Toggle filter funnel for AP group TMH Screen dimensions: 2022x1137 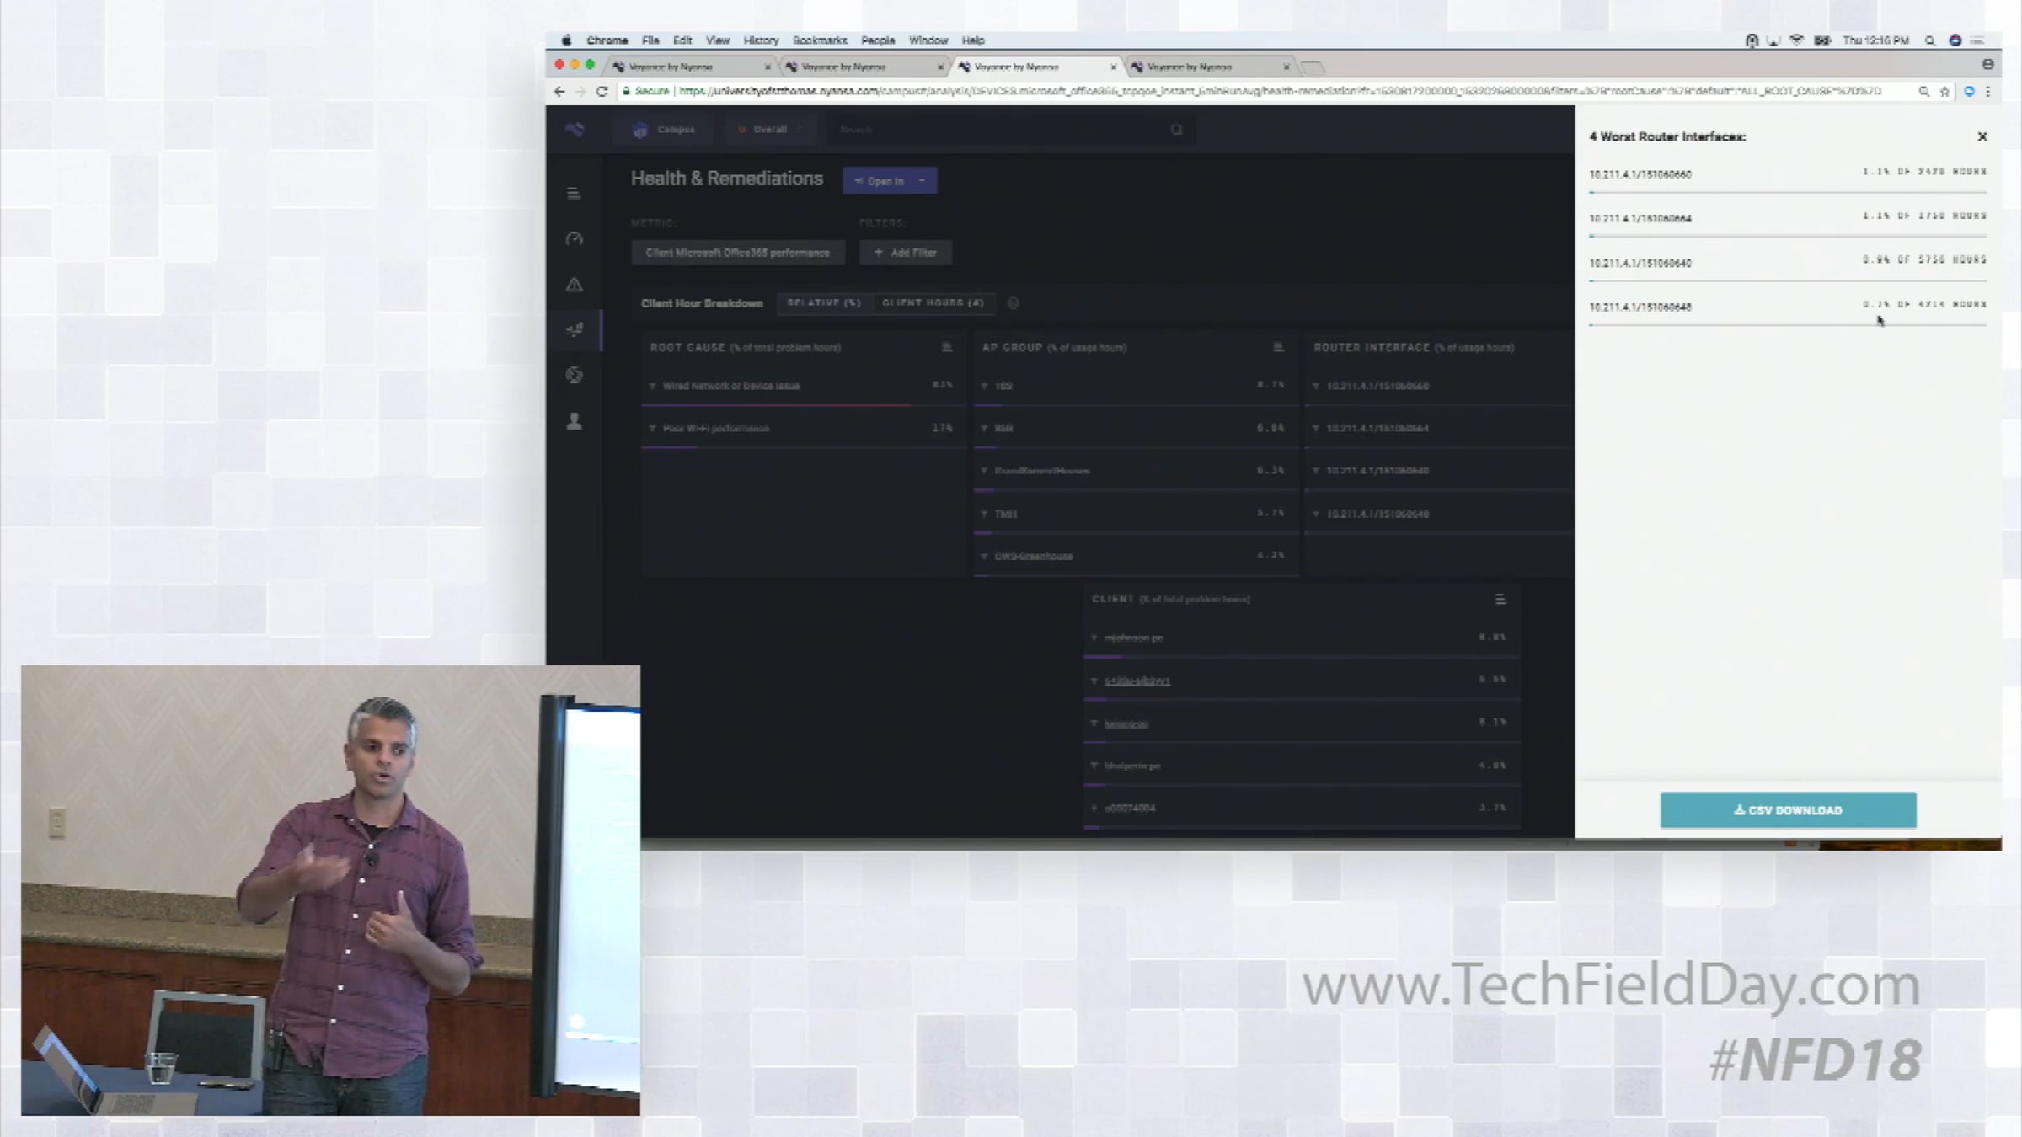[x=984, y=514]
